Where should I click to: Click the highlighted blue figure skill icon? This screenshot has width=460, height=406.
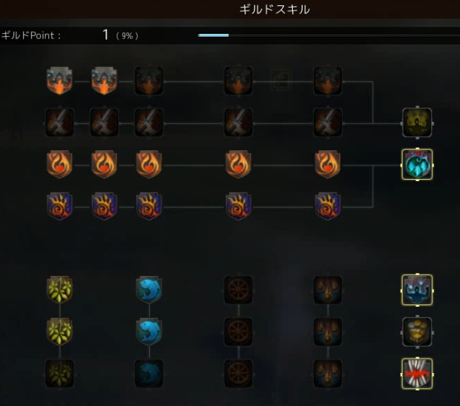(x=417, y=290)
